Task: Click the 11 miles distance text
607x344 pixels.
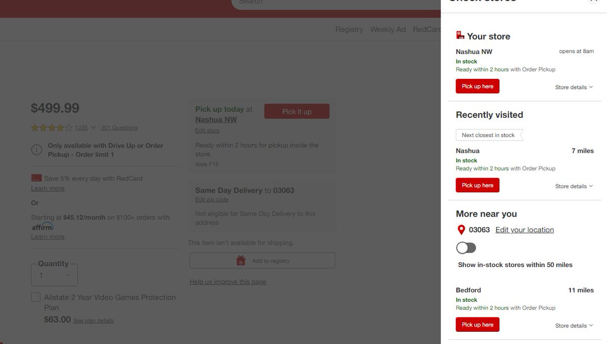Action: (x=581, y=290)
